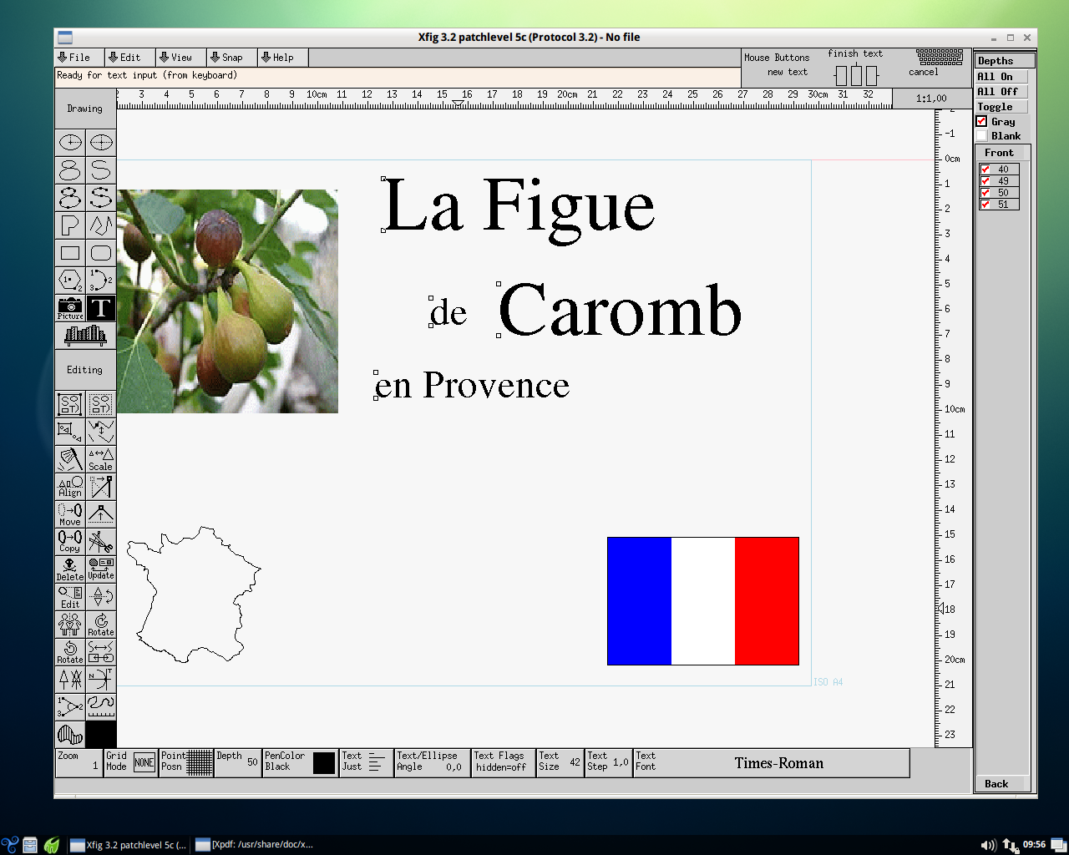Open the Times-Roman font selector
Screen dimensions: 1069x855
tap(778, 762)
